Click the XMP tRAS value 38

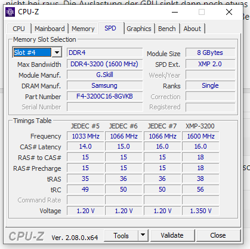click(200, 179)
